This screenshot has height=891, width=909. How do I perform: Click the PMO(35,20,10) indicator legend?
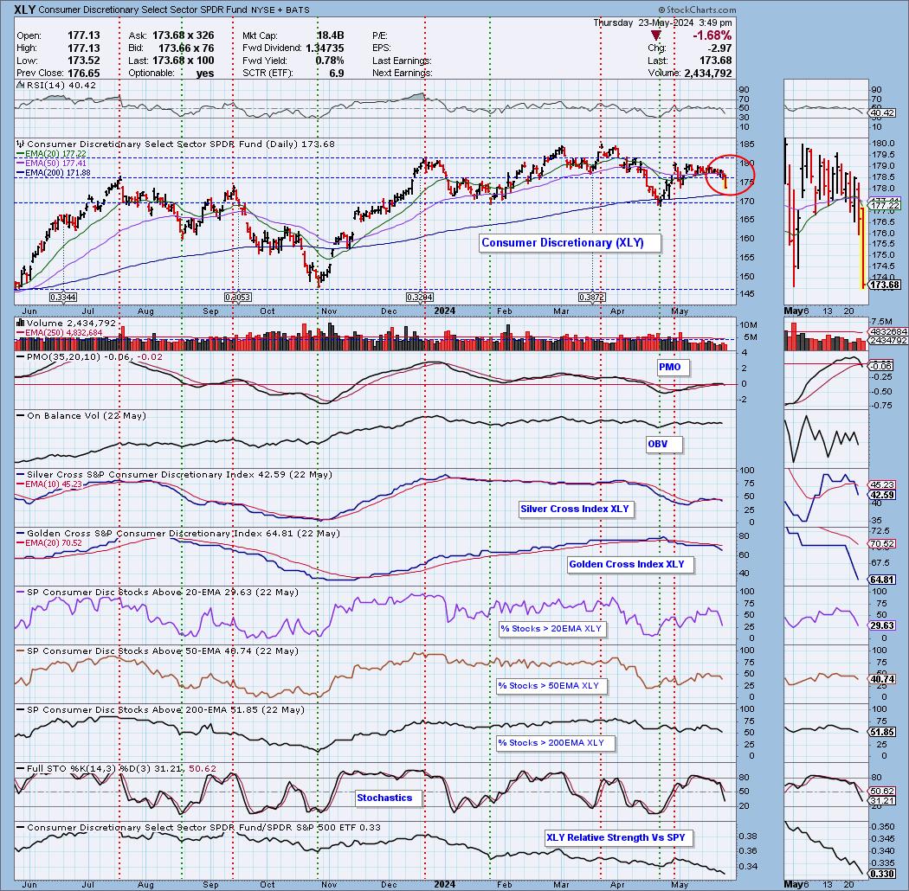click(89, 357)
